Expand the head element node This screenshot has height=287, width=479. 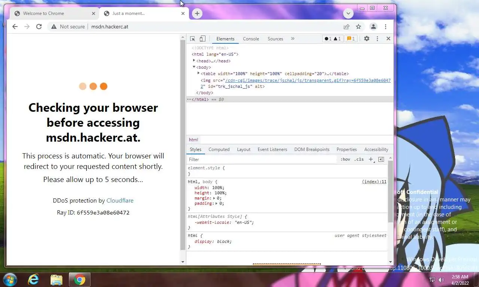194,61
